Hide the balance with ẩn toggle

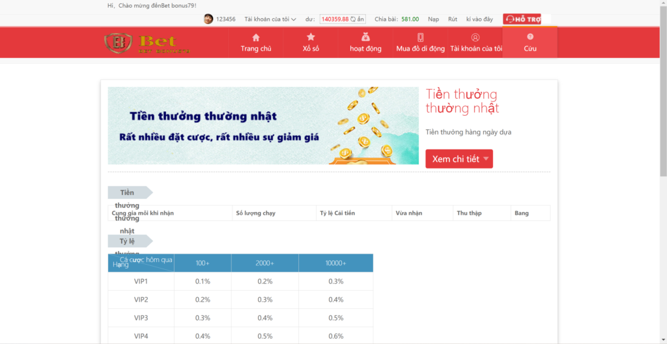(x=361, y=20)
